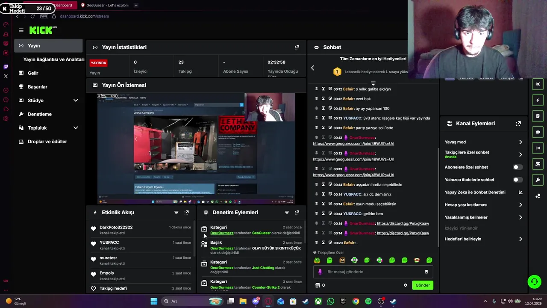Switch to the GeoGuessr browser tab
The image size is (547, 308).
point(105,5)
